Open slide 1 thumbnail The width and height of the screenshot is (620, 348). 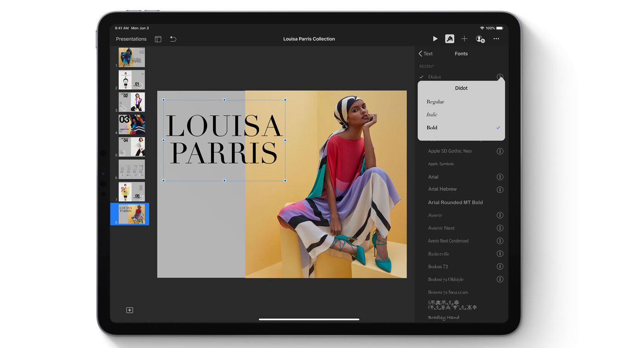(132, 58)
